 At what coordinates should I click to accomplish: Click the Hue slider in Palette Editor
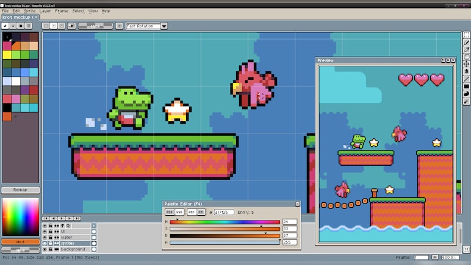[x=225, y=222]
